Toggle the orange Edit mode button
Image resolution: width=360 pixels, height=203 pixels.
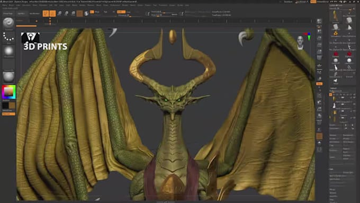[x=46, y=14]
